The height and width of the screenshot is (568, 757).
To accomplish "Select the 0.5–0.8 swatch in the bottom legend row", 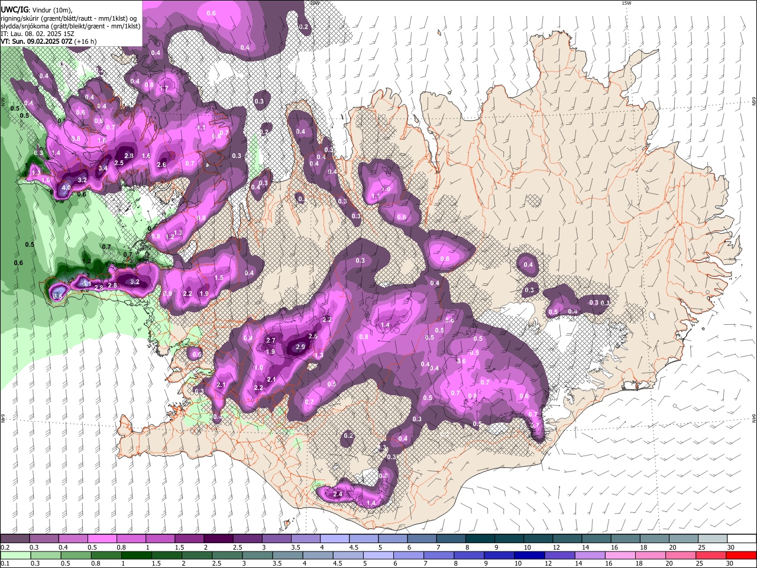I will [76, 555].
